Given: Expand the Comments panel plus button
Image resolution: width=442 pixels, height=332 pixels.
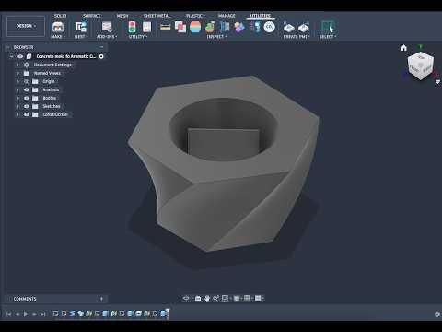Looking at the screenshot, I should click(101, 299).
